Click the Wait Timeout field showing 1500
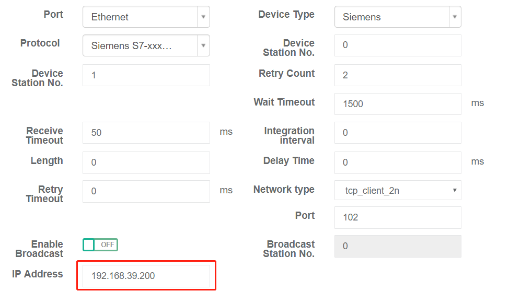509x291 pixels. click(x=397, y=104)
